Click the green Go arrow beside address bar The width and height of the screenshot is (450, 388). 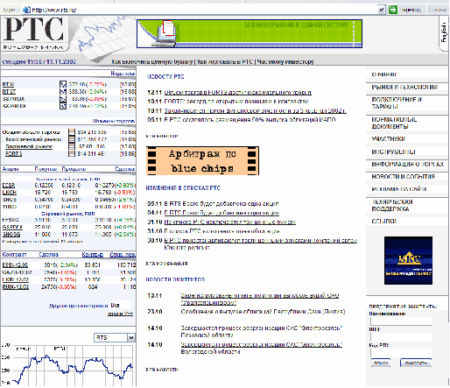(393, 10)
